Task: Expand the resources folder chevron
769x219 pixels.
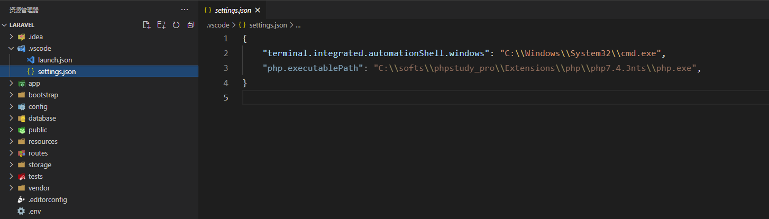Action: point(12,141)
